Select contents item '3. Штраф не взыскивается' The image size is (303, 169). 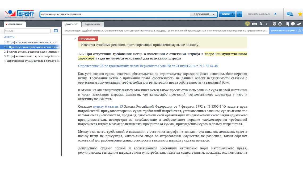[x=32, y=56]
